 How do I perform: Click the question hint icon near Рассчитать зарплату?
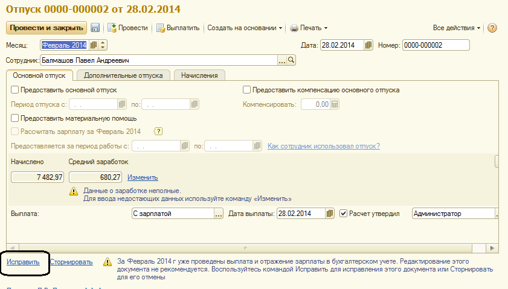(x=158, y=132)
